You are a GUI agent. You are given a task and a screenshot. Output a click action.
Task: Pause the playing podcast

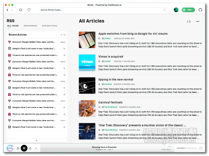click(24, 148)
